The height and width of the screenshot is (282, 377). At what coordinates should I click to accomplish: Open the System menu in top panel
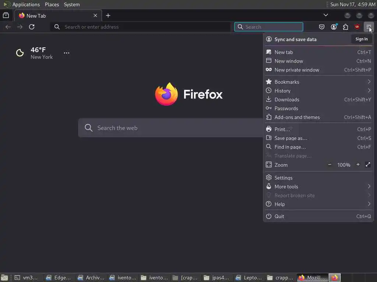(72, 4)
